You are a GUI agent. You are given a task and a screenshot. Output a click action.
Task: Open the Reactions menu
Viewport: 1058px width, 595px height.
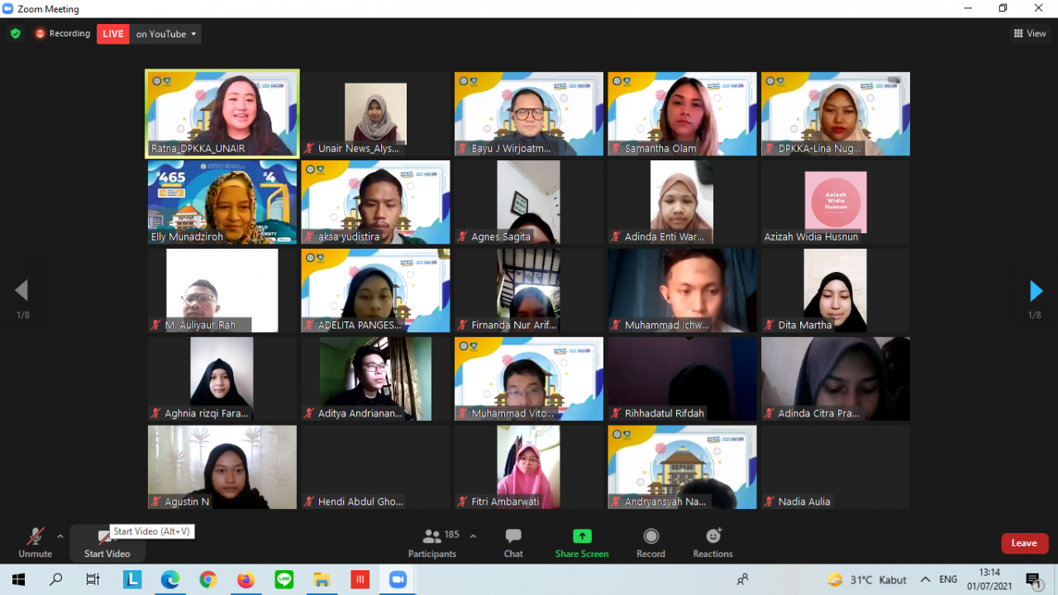coord(712,543)
